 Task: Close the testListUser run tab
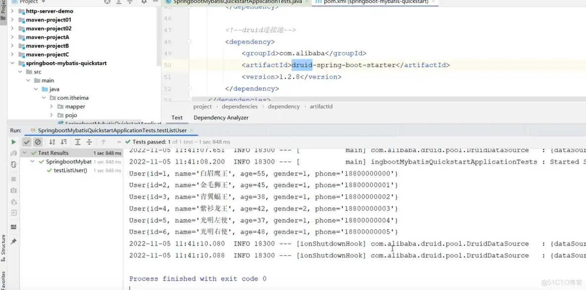coord(192,130)
